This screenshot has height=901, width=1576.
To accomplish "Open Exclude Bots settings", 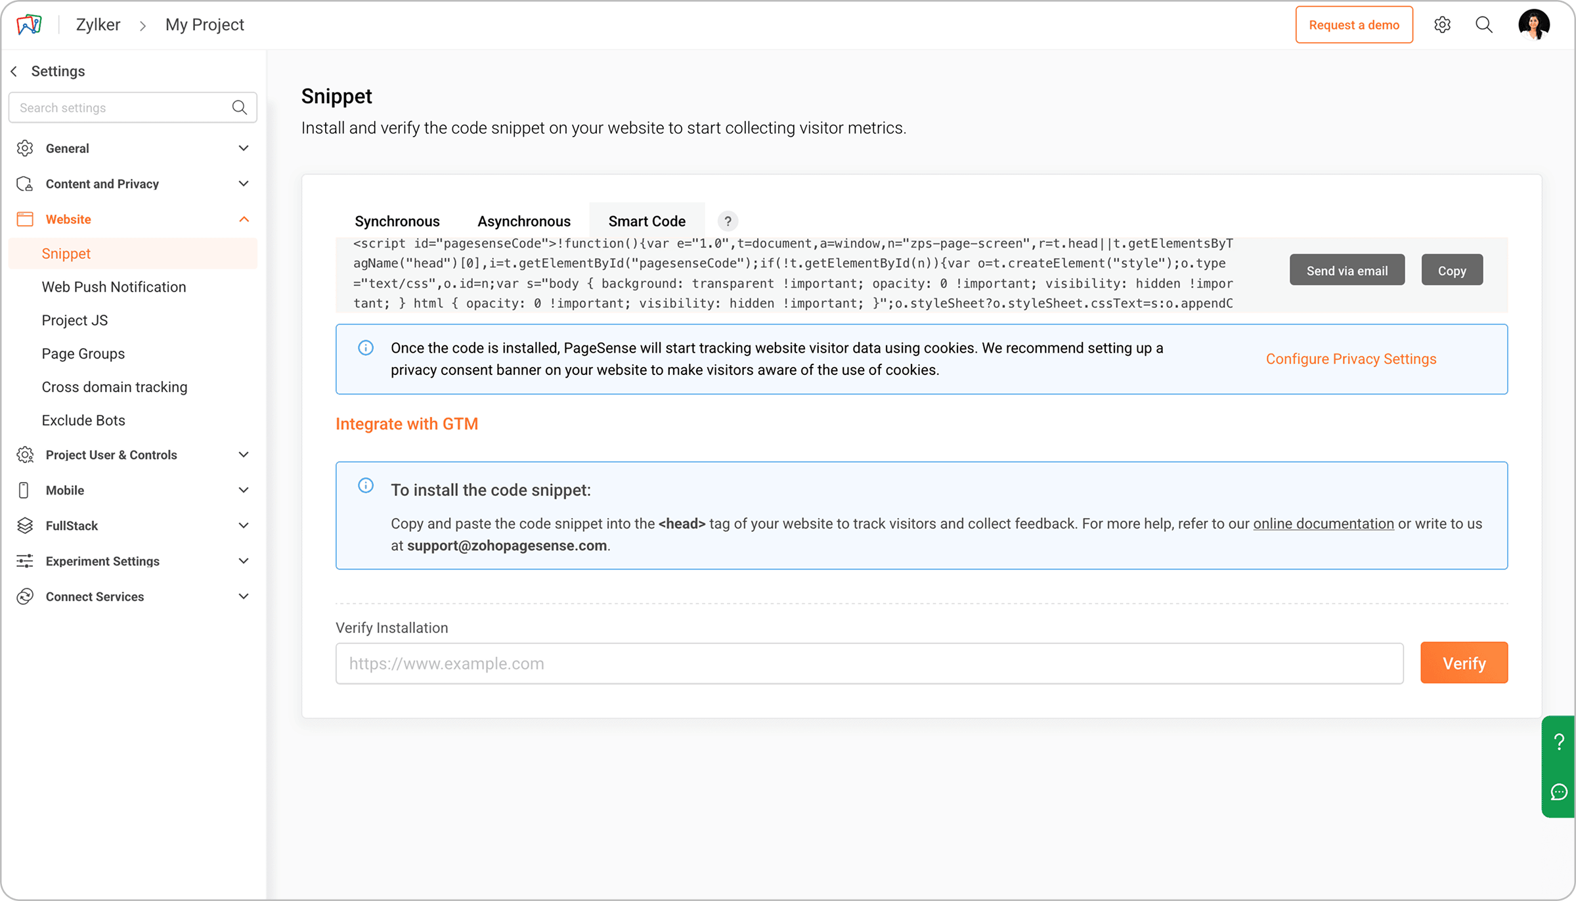I will 83,420.
